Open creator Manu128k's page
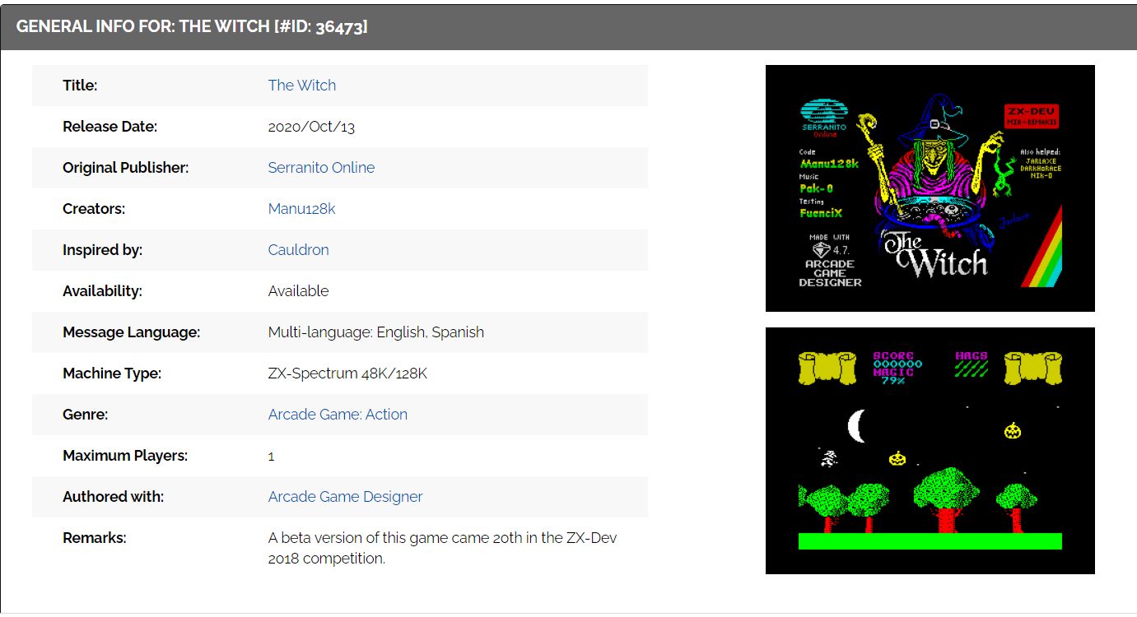1137x617 pixels. pos(301,209)
